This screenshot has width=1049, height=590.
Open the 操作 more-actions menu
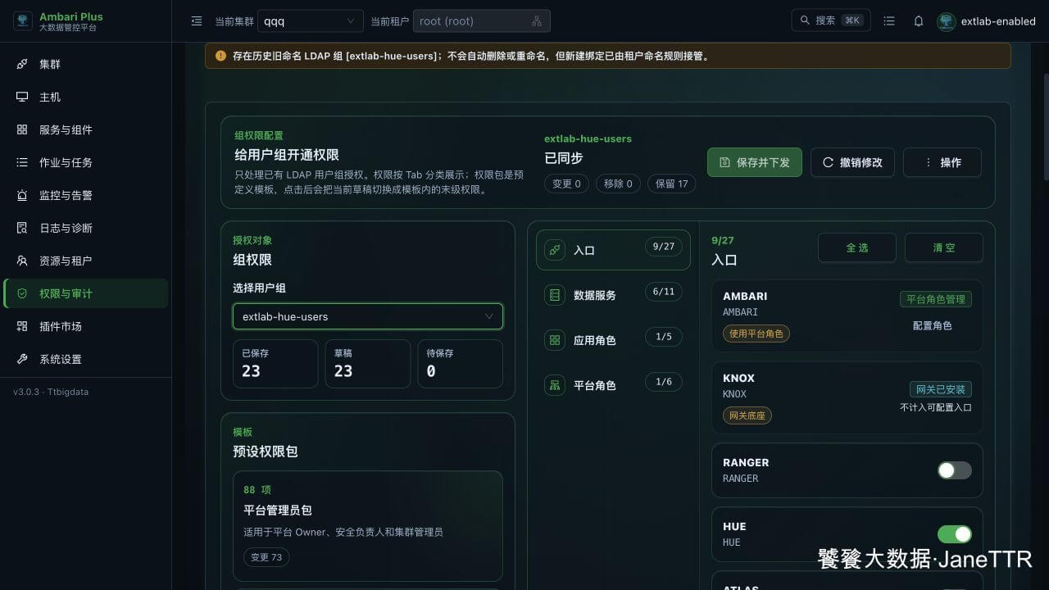[942, 162]
